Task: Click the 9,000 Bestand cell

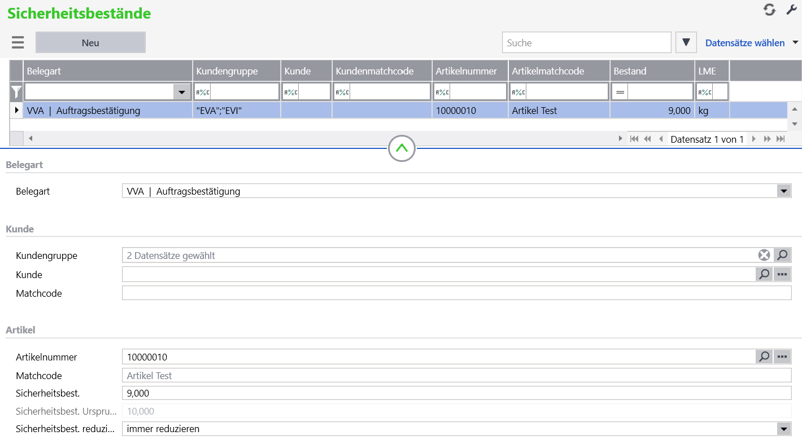Action: (652, 111)
